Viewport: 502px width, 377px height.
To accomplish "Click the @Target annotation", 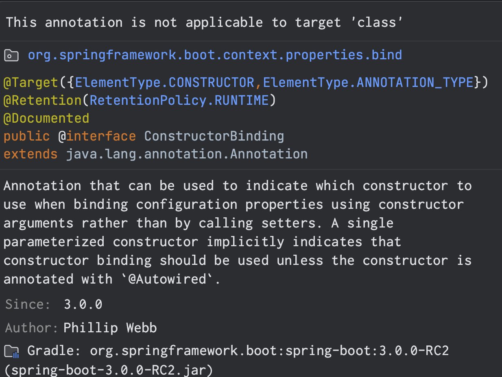I will [x=31, y=82].
